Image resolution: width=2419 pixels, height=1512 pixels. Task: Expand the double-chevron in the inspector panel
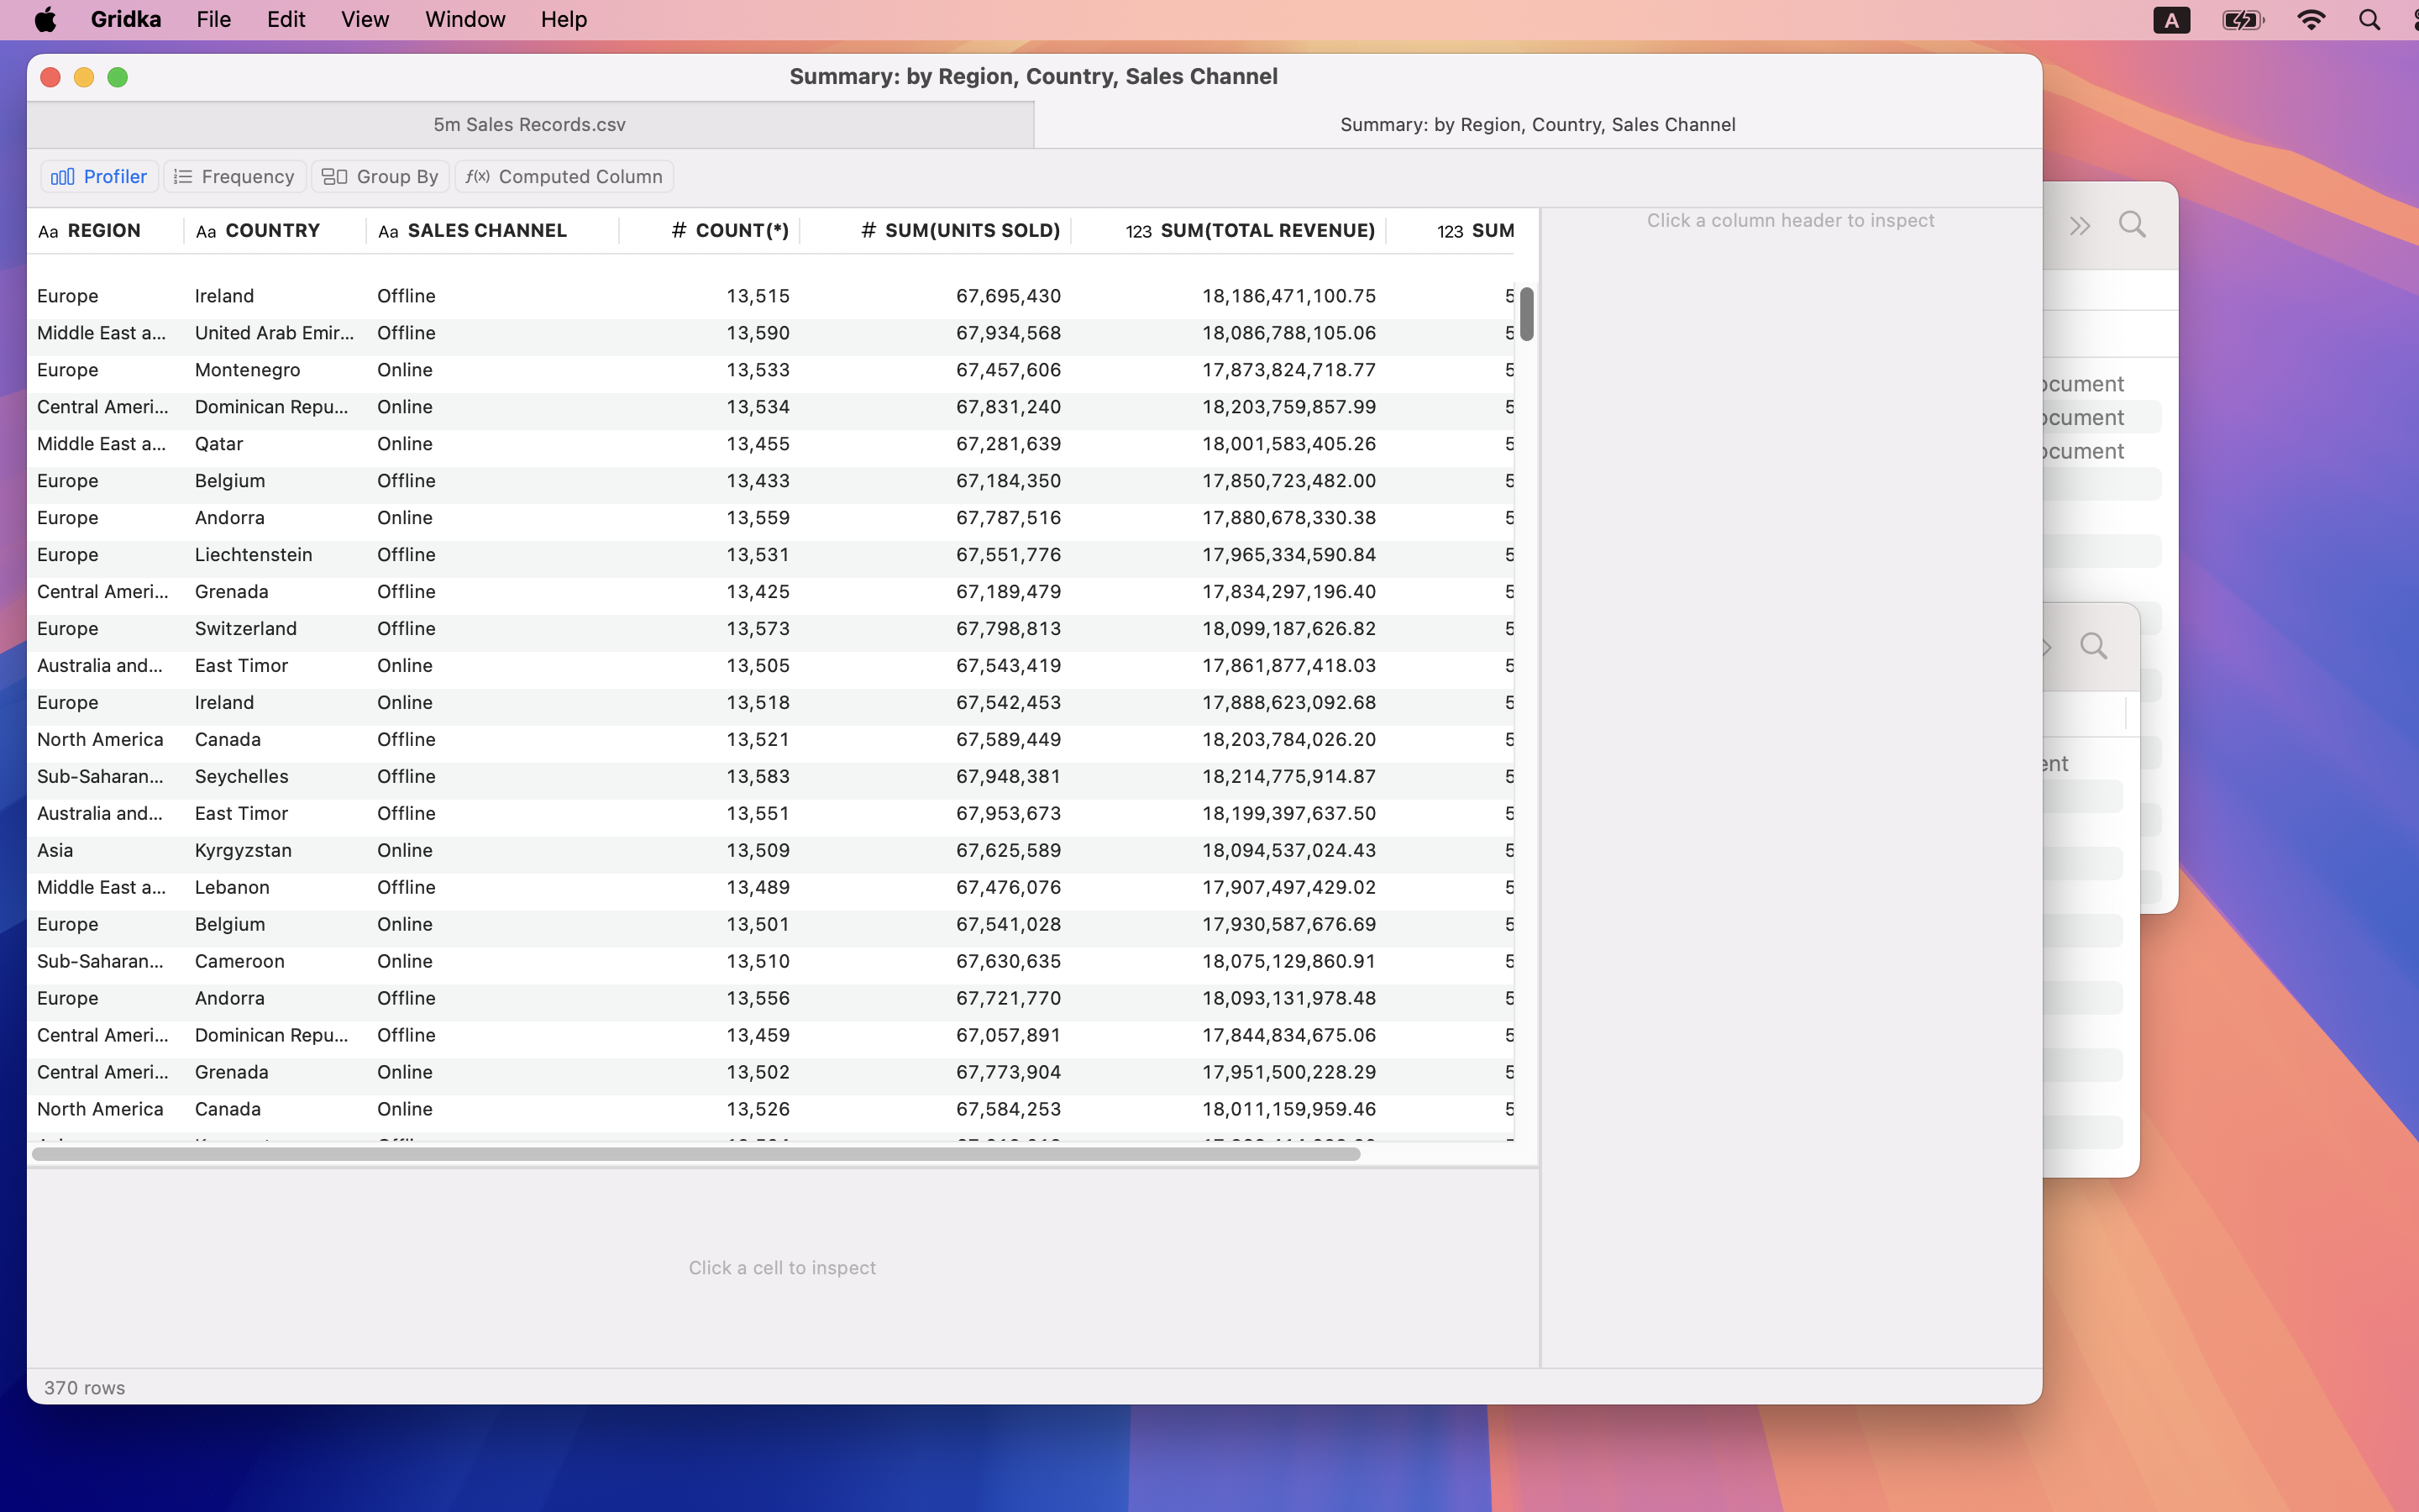tap(2081, 225)
